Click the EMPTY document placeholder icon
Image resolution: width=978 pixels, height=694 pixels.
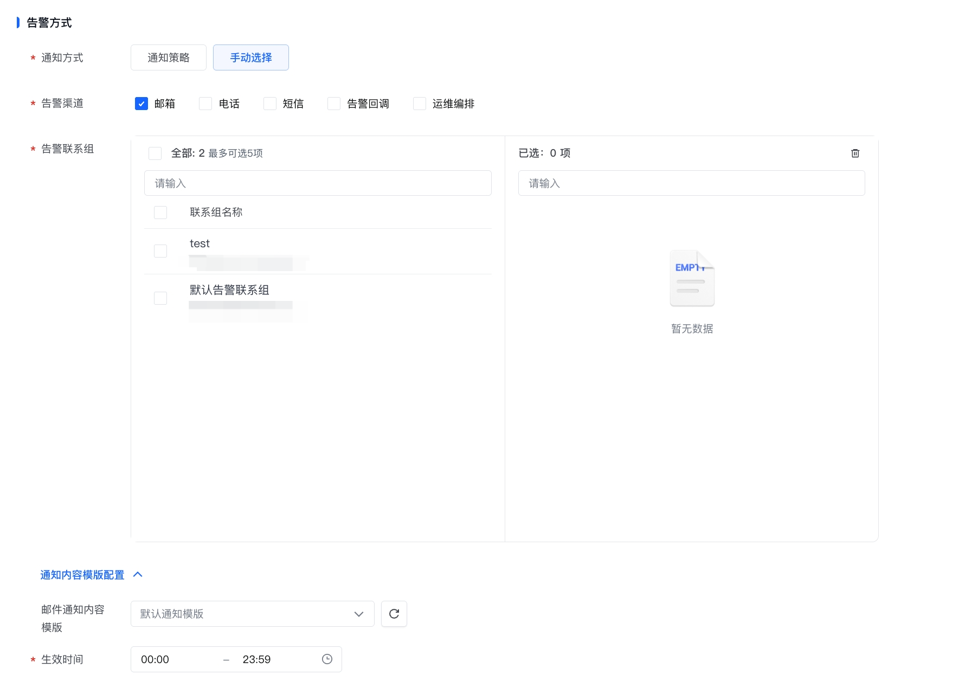692,278
